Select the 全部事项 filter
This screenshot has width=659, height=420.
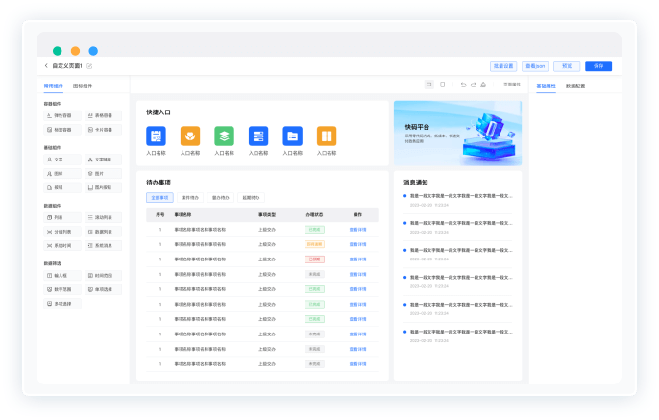159,197
